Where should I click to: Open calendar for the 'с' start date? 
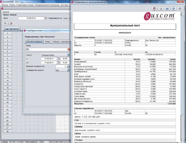click(59, 59)
